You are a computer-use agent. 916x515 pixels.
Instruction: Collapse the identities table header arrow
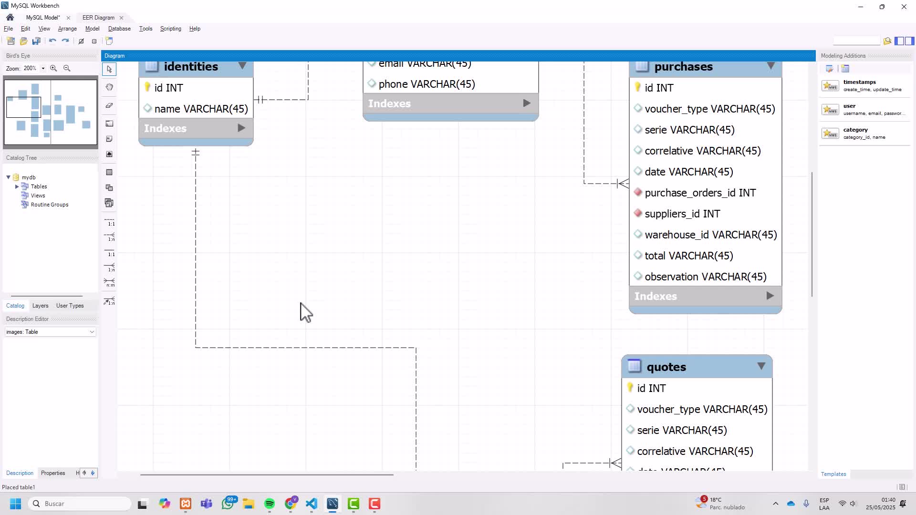242,66
